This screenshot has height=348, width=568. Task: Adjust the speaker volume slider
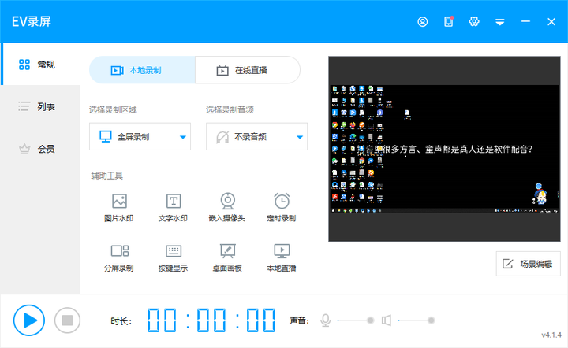(x=417, y=320)
